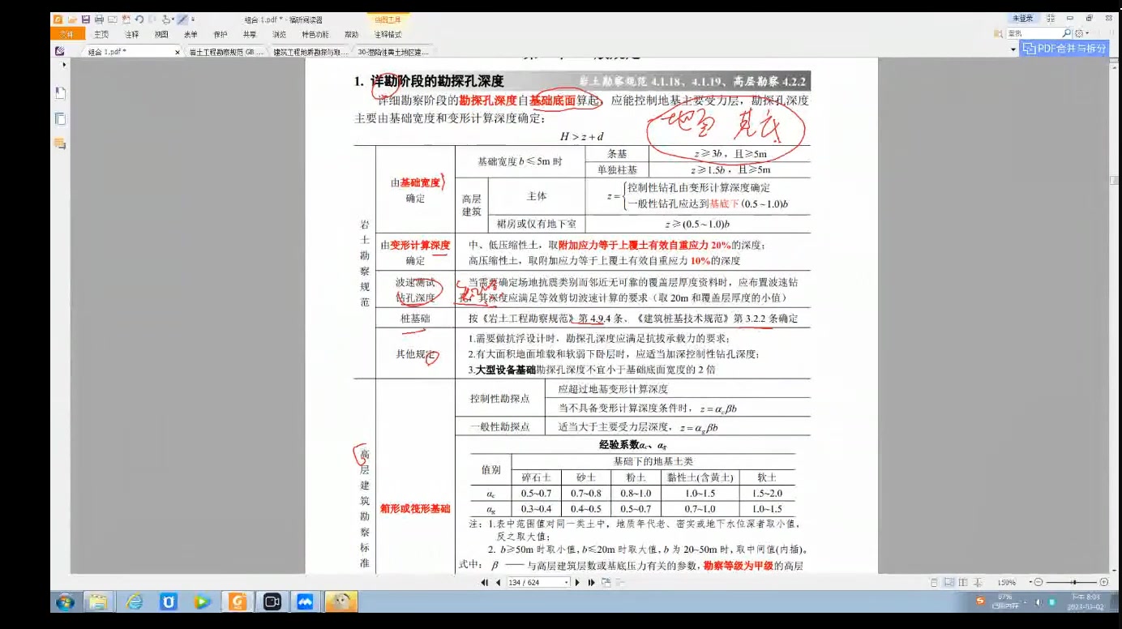Viewport: 1122px width, 629px height.
Task: Close the 组合 1.pdf tab
Action: [x=178, y=52]
